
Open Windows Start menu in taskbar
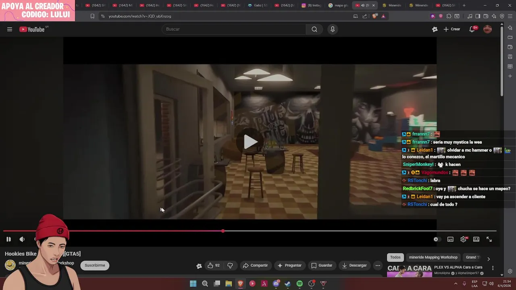coord(193,284)
